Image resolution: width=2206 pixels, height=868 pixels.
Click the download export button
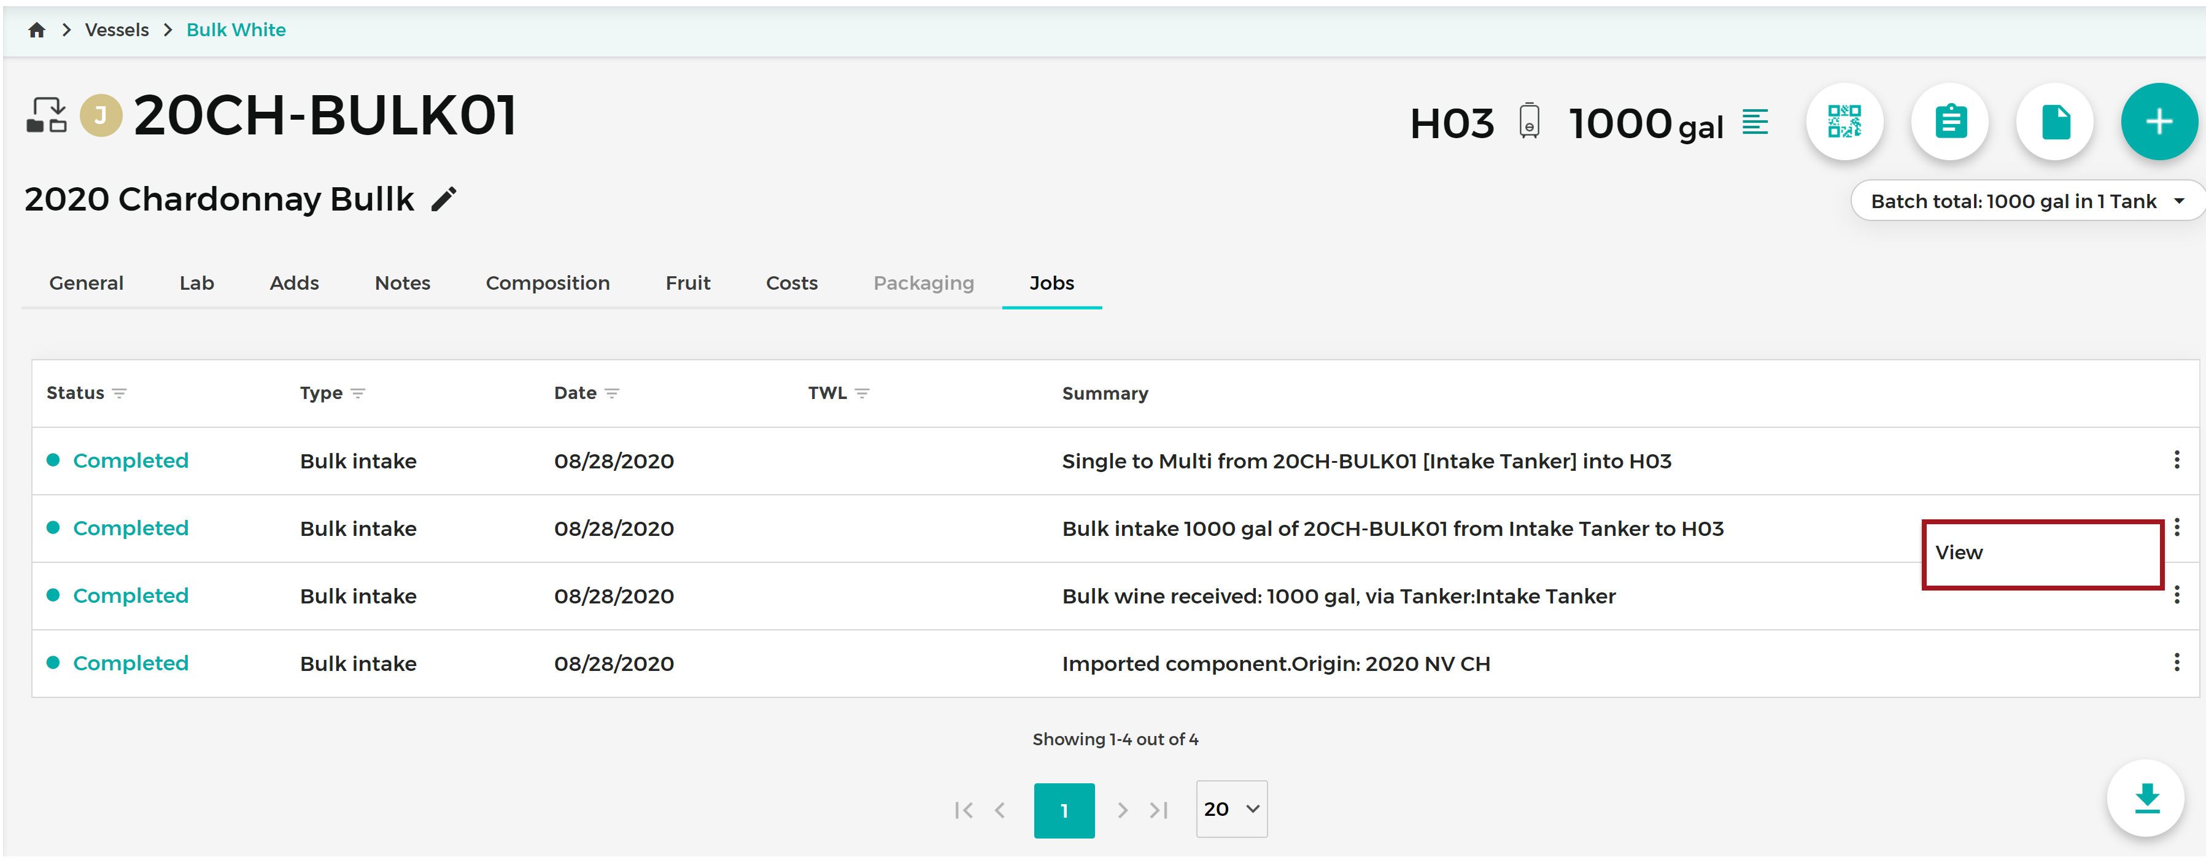coord(2145,798)
